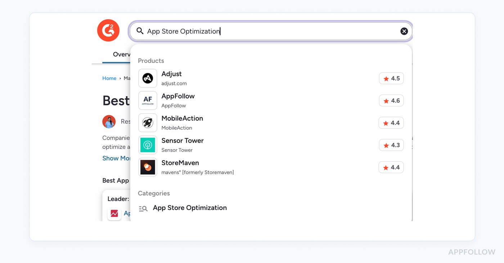Viewport: 504px width, 263px height.
Task: Open the AppFollow product logo
Action: coord(148,100)
